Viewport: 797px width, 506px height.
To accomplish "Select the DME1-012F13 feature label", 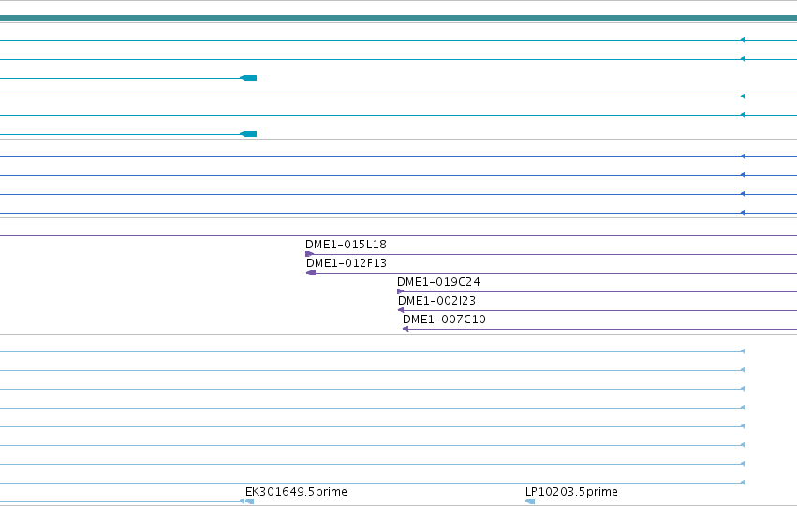I will click(x=347, y=263).
